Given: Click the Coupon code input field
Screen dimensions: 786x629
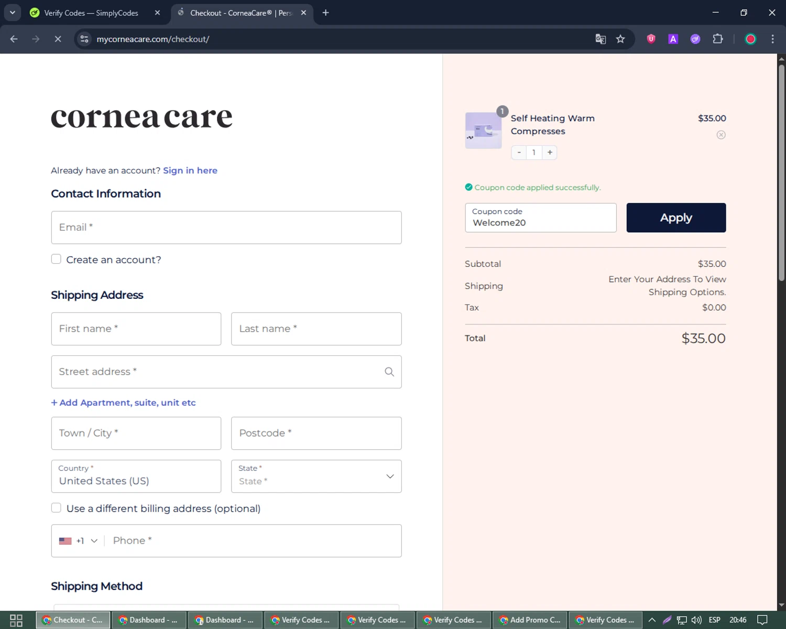Looking at the screenshot, I should click(541, 218).
